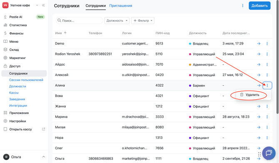Switch to the Приглашения tab
The height and width of the screenshot is (163, 279).
(x=121, y=6)
